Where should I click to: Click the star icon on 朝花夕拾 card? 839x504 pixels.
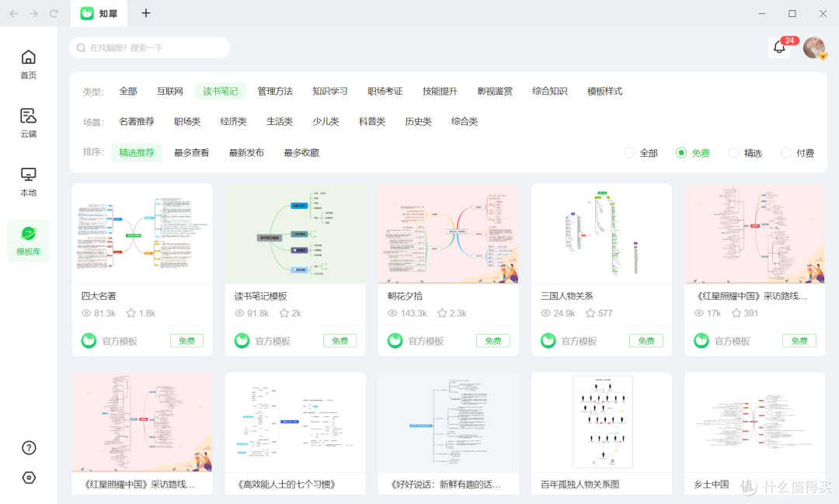pos(442,313)
